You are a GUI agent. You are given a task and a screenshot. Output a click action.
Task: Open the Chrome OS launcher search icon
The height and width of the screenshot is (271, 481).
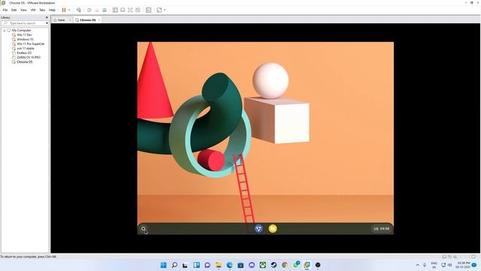pyautogui.click(x=144, y=229)
